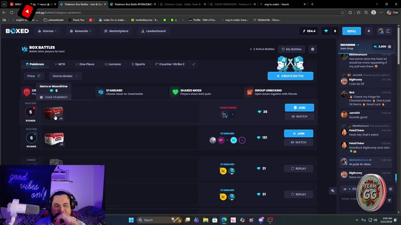Viewport: 401px width, 225px height.
Task: Select the Pokémon category tab
Action: click(x=35, y=64)
